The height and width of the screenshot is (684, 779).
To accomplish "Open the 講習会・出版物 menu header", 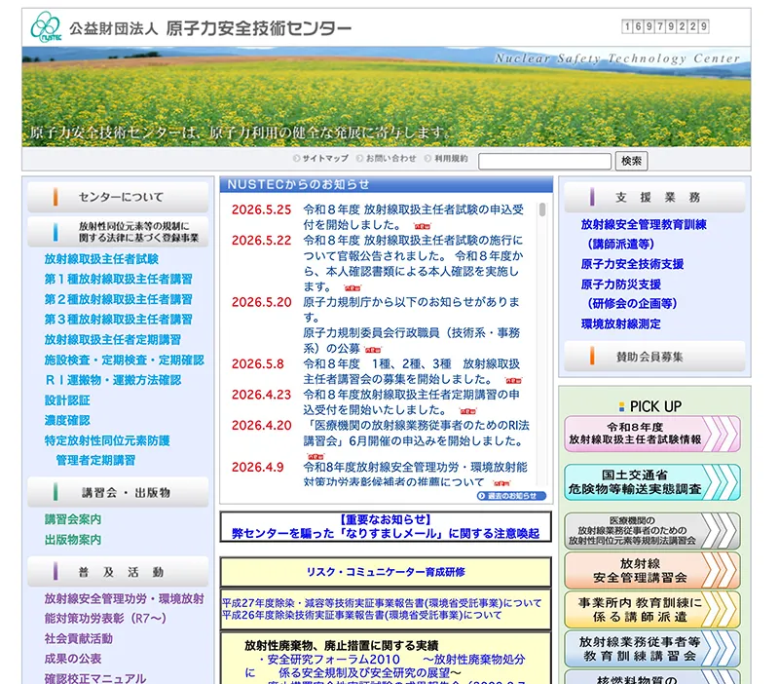I will 118,492.
